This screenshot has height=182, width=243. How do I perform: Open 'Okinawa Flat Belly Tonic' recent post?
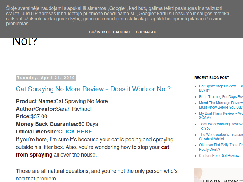(x=221, y=147)
